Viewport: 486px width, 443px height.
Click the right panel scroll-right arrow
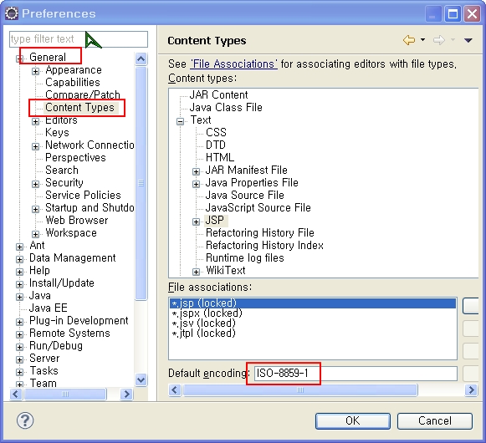point(471,390)
